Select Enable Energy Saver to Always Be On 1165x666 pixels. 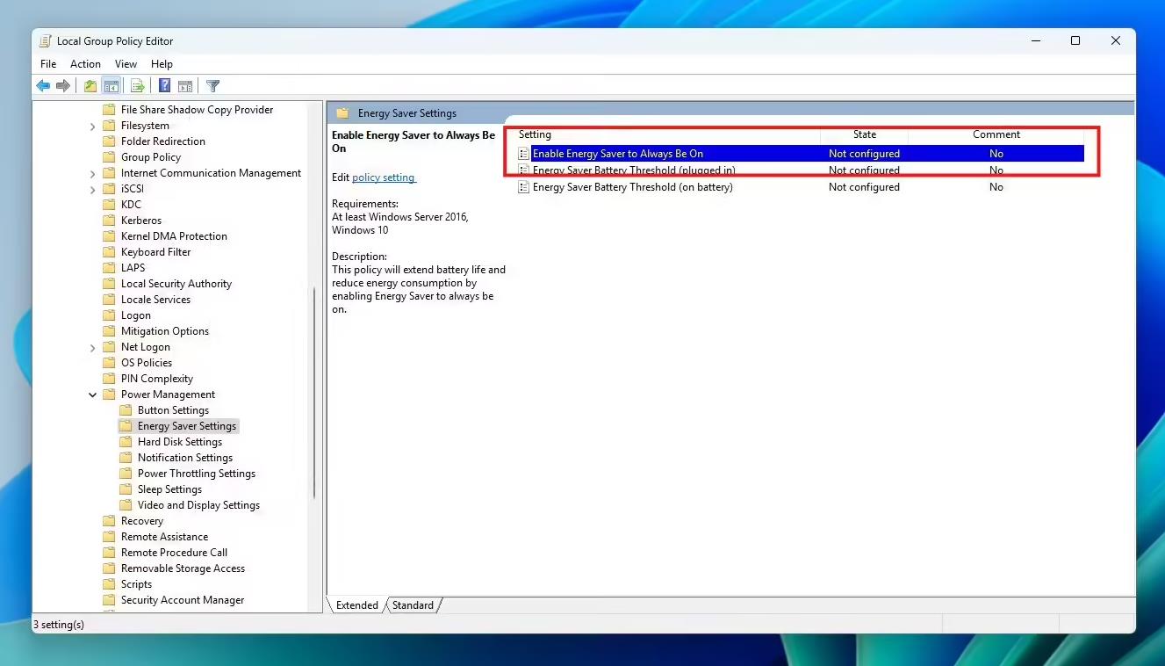(800, 154)
